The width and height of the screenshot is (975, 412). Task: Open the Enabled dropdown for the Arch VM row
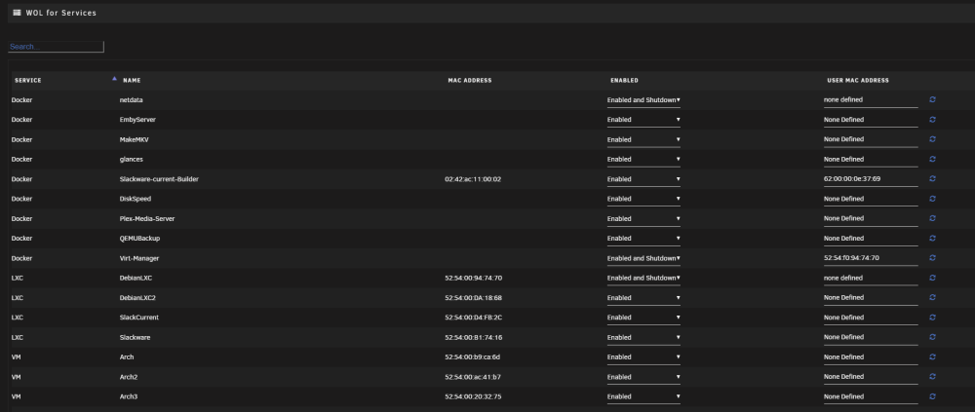click(x=643, y=357)
